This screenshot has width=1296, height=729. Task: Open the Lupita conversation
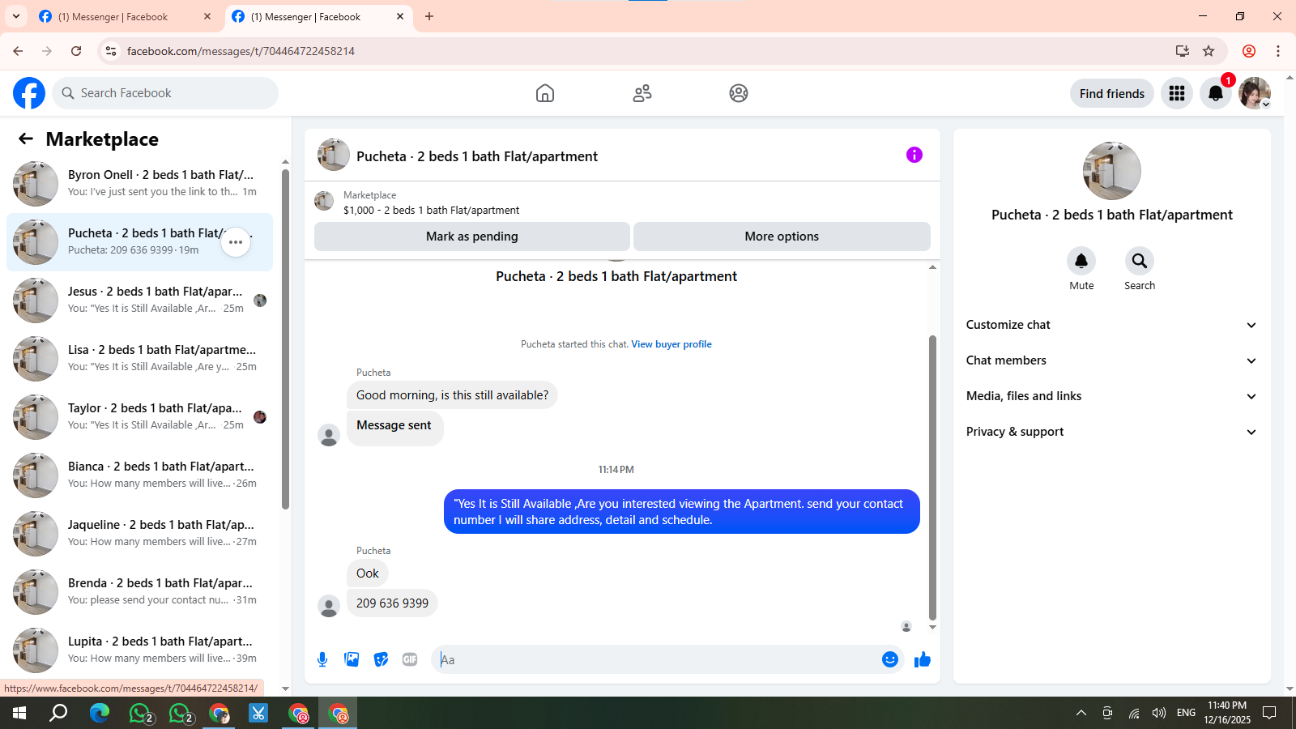click(x=139, y=650)
